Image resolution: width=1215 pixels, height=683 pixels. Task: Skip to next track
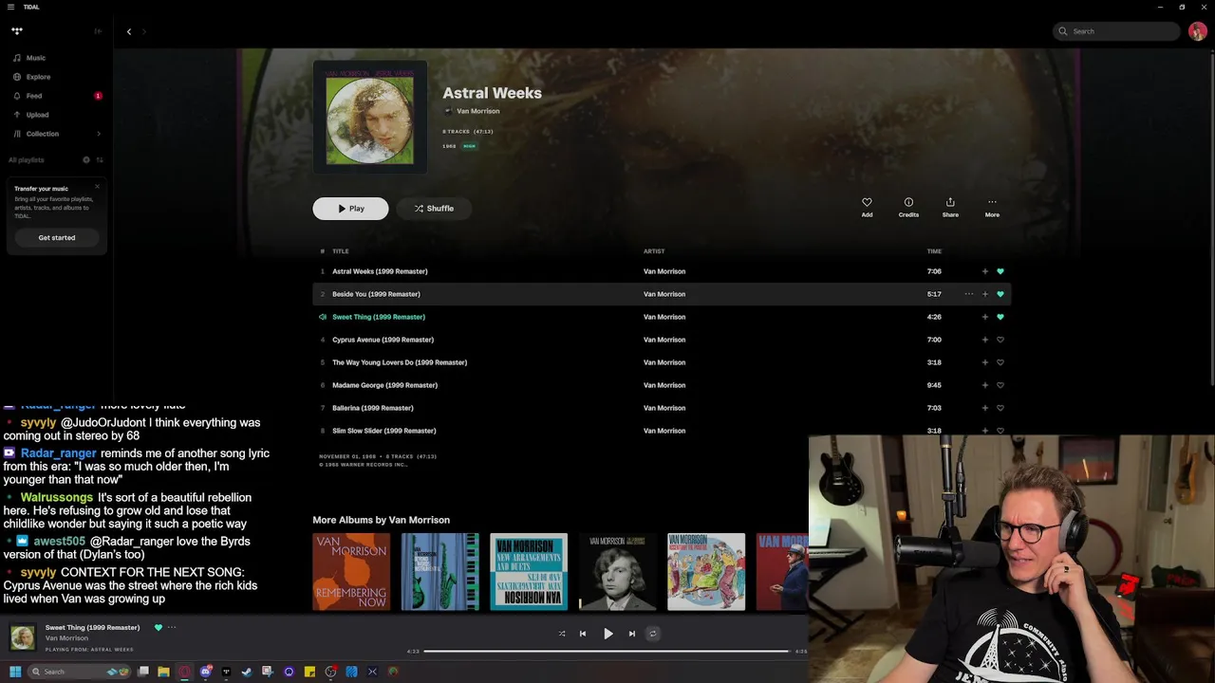(x=631, y=634)
